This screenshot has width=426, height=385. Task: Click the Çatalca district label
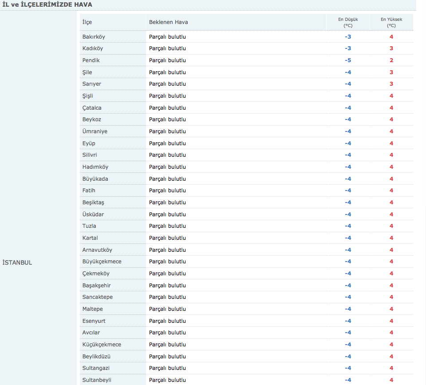tap(92, 107)
